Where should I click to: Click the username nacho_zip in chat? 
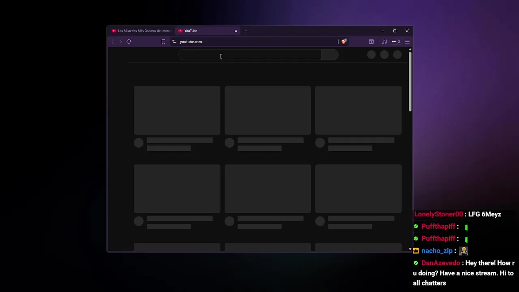click(437, 251)
